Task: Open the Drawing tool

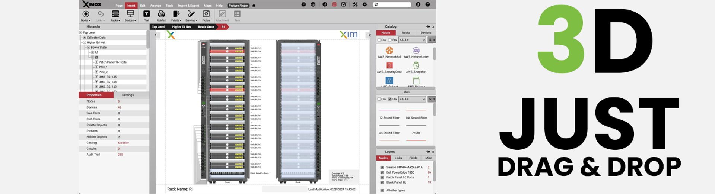Action: point(191,16)
